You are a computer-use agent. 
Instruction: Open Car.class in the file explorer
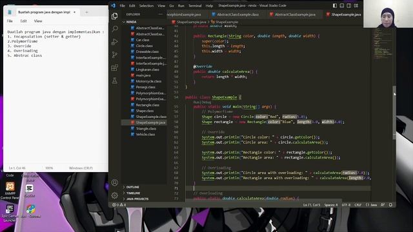pyautogui.click(x=143, y=40)
